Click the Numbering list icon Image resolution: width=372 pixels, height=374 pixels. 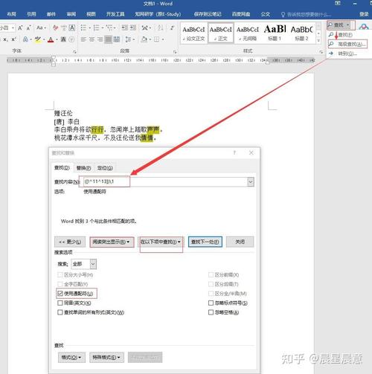97,28
